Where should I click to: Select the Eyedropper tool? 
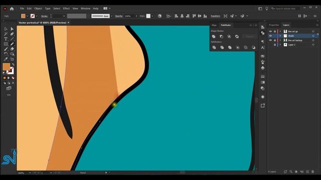[x=6, y=59]
